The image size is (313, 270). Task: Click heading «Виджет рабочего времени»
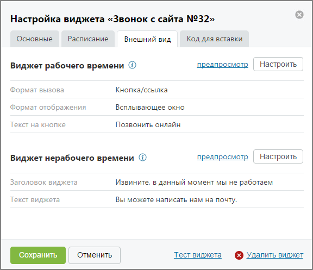(x=67, y=65)
